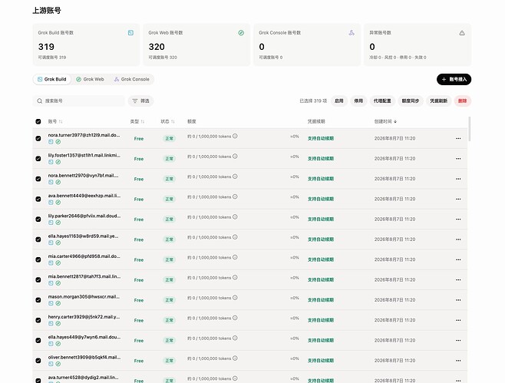Uncheck mia.bennett2817 row checkbox
The height and width of the screenshot is (383, 505).
click(38, 280)
